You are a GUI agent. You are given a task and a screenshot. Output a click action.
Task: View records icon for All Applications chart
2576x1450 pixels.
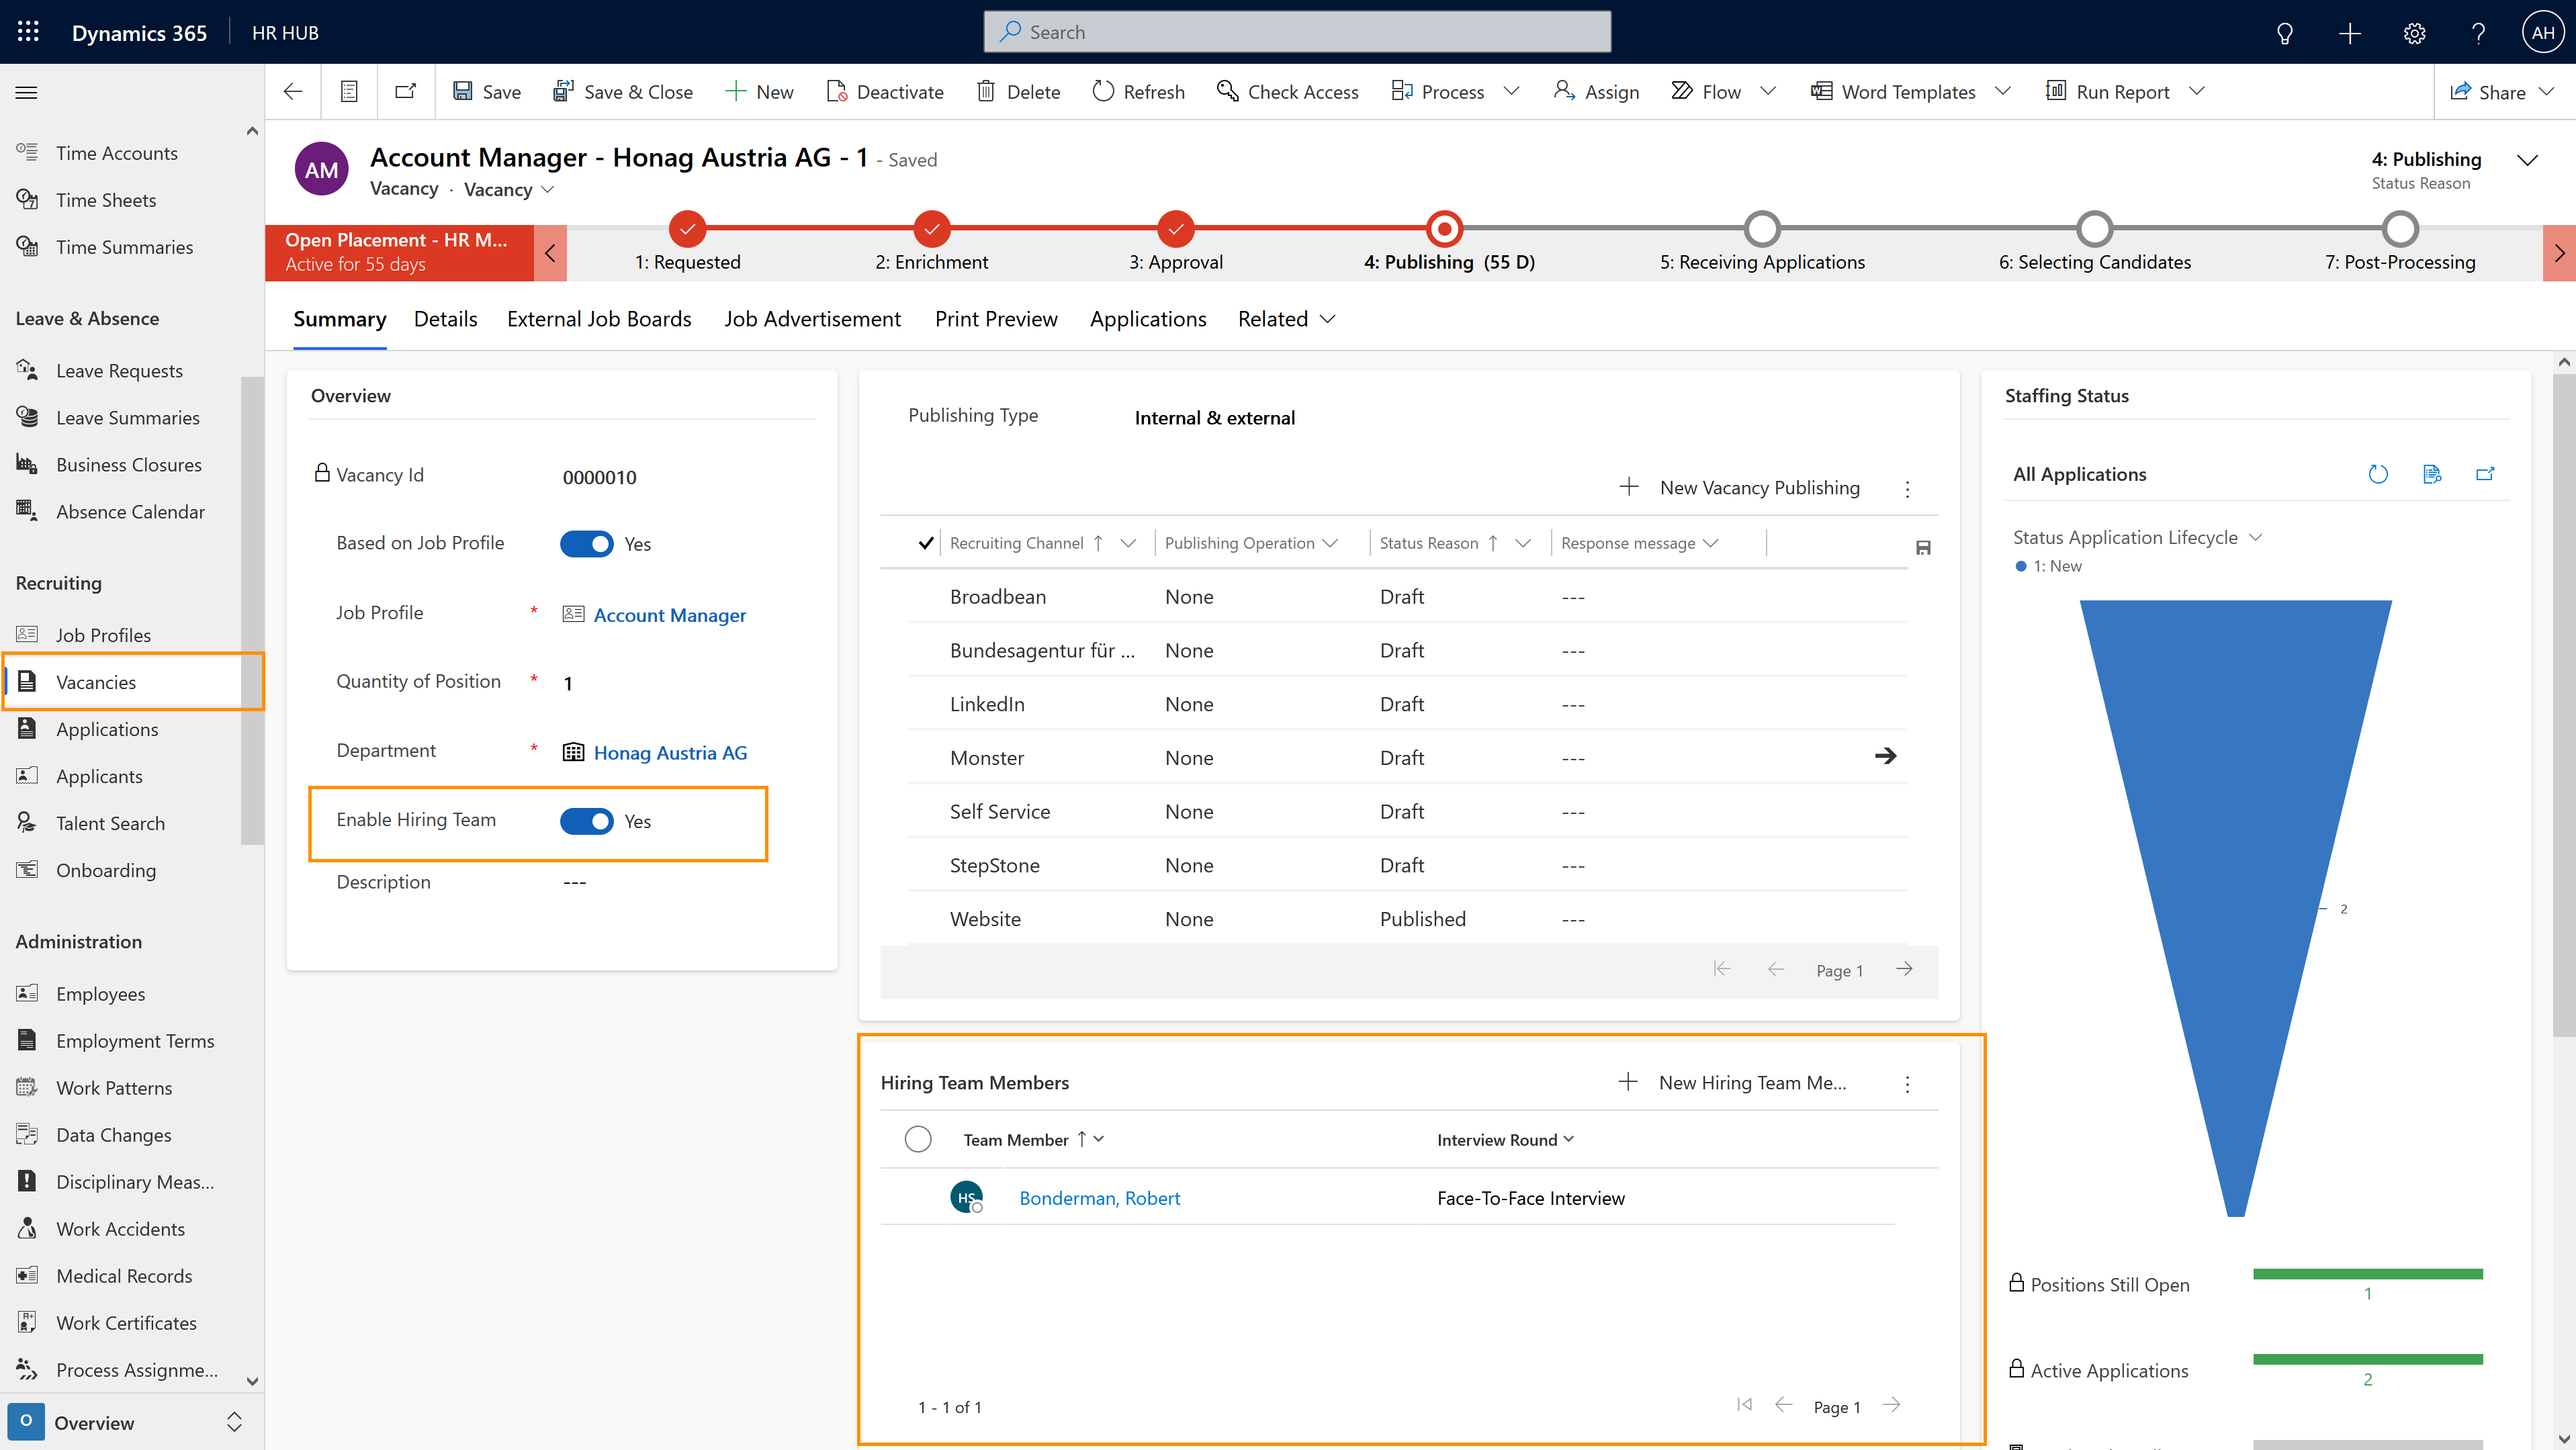2432,474
